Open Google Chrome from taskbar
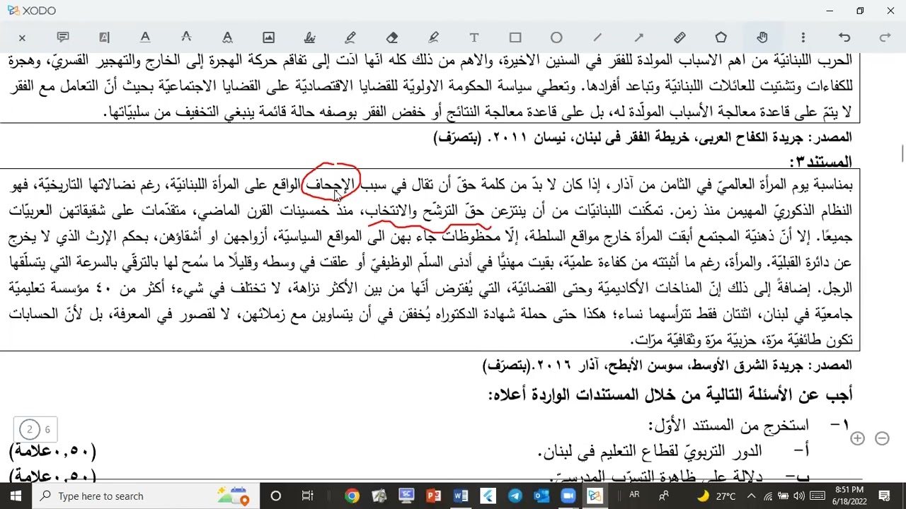906x509 pixels. click(352, 496)
